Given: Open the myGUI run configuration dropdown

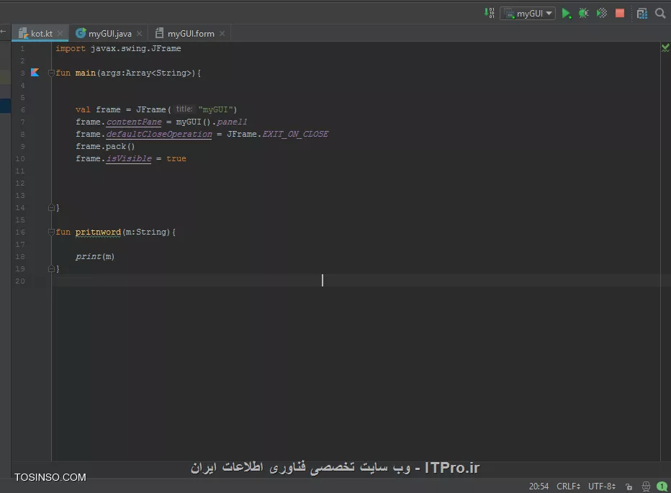Looking at the screenshot, I should [528, 13].
